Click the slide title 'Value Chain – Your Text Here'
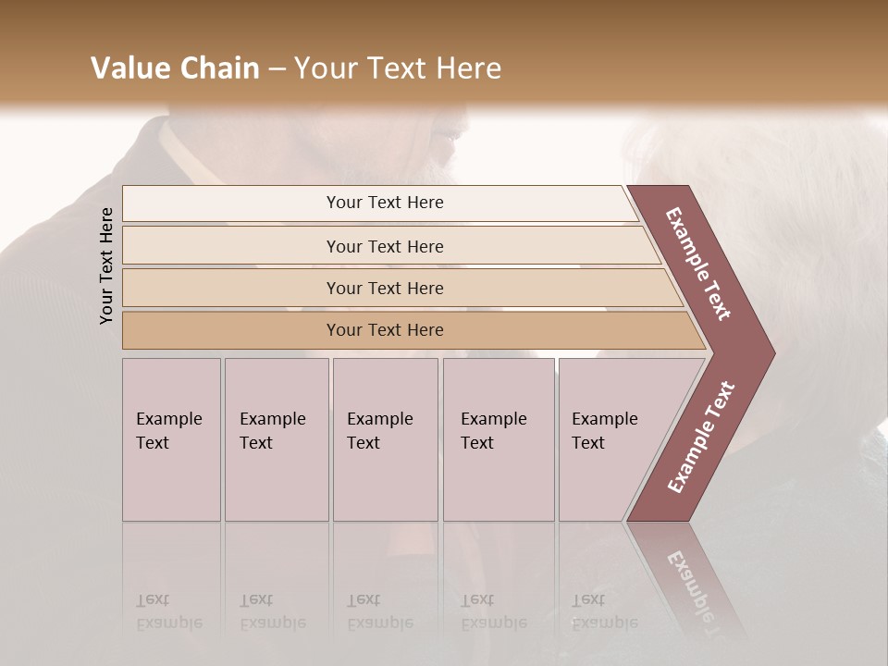 pyautogui.click(x=296, y=68)
